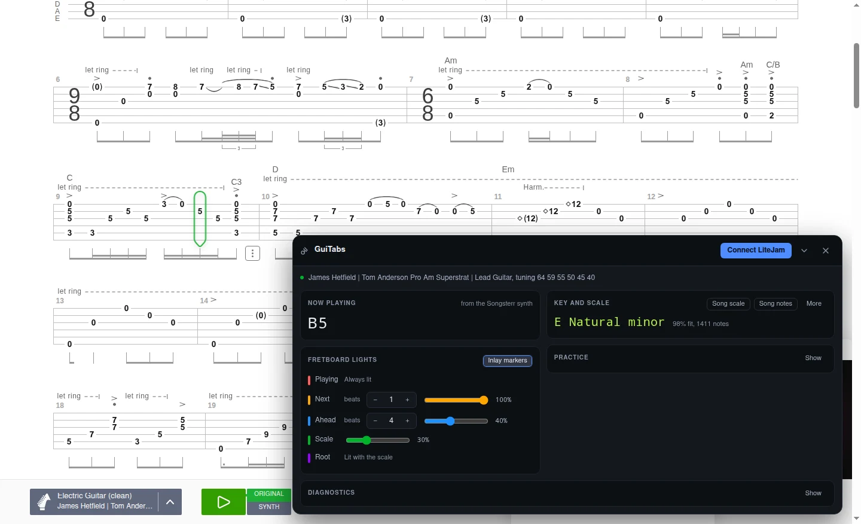861x524 pixels.
Task: Click the Am chord label above measure 7
Action: tap(451, 61)
